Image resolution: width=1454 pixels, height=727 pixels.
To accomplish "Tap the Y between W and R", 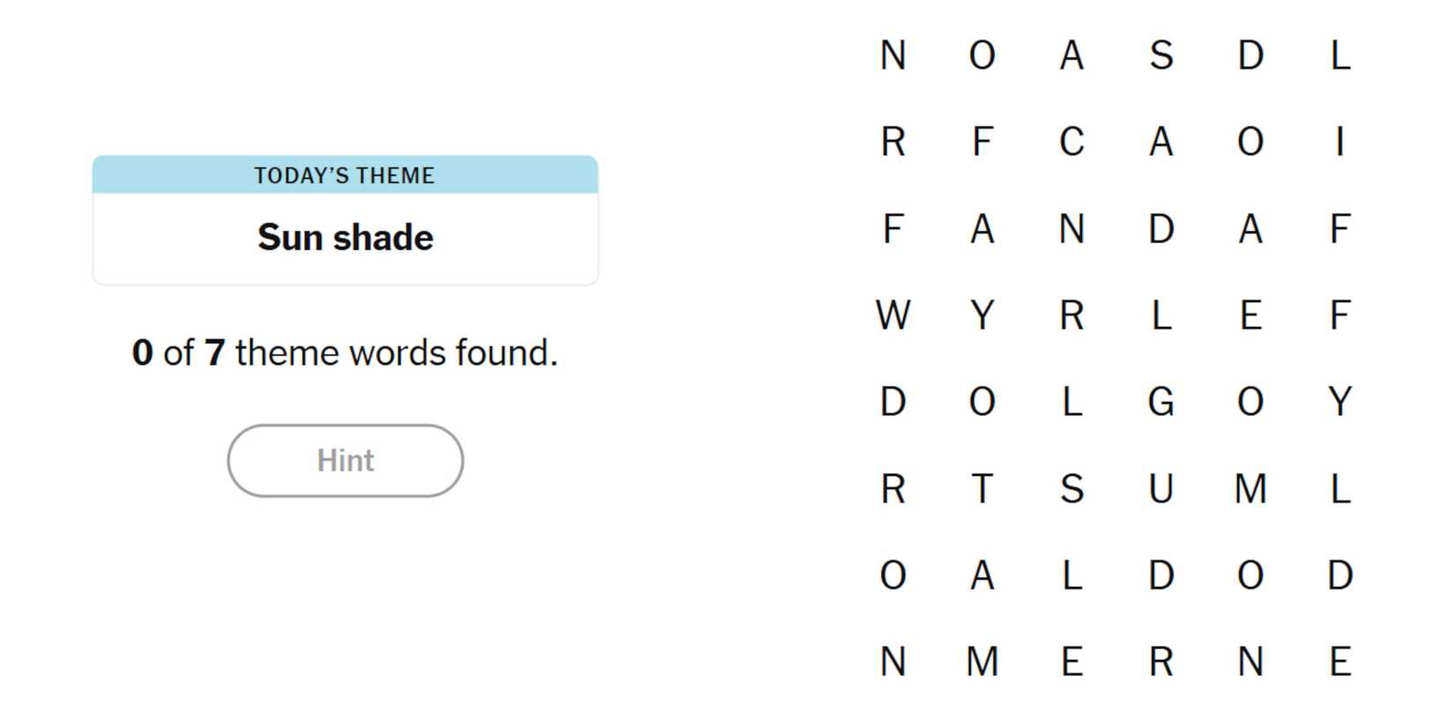I will click(983, 315).
